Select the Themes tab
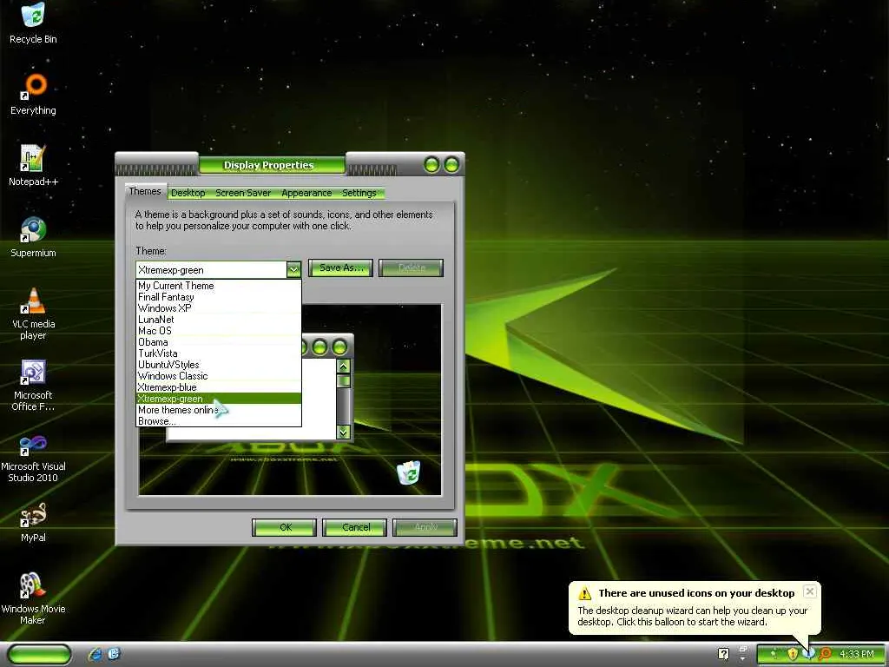Screen dimensions: 889x667 (145, 191)
